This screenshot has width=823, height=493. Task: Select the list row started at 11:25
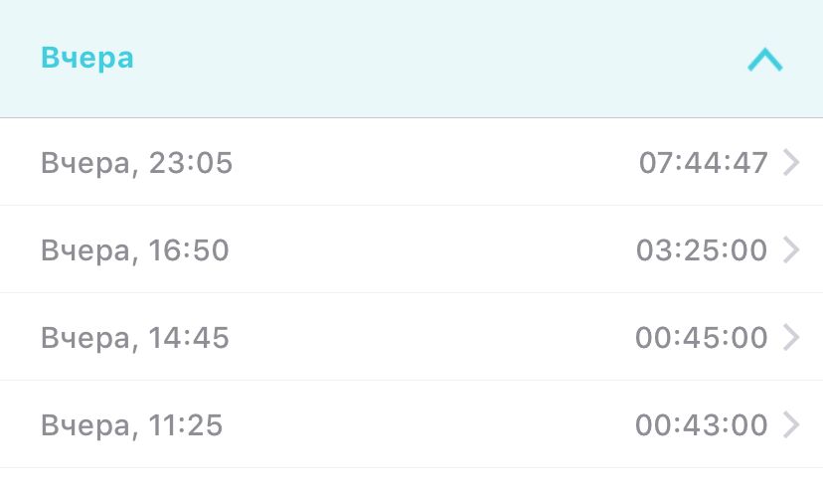tap(411, 425)
